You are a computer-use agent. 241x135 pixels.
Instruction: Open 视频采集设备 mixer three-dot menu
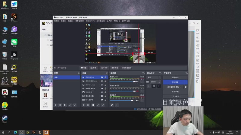tap(142, 91)
